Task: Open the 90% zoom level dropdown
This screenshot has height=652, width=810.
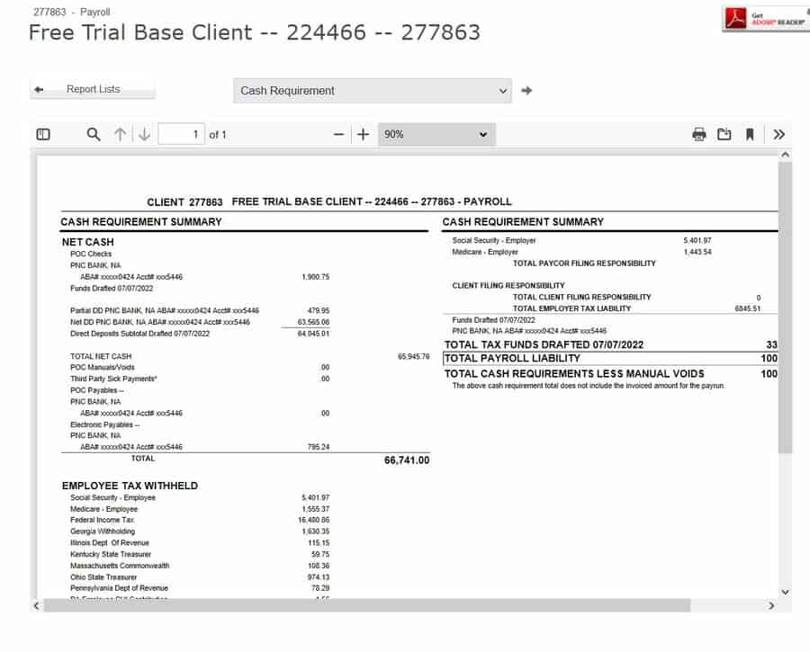Action: click(436, 133)
